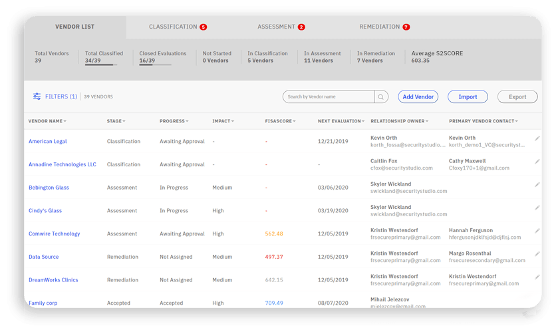The height and width of the screenshot is (332, 558).
Task: Sort by Relationship Owner column
Action: pyautogui.click(x=399, y=121)
